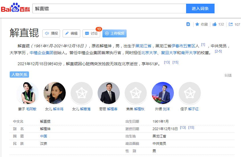The height and width of the screenshot is (157, 241).
Task: Open the photo of daughter 解丰鸣
Action: tap(55, 93)
